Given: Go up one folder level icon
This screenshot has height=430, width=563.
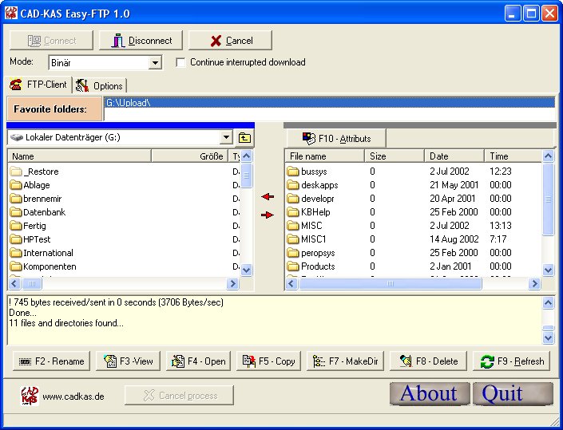Looking at the screenshot, I should tap(244, 138).
